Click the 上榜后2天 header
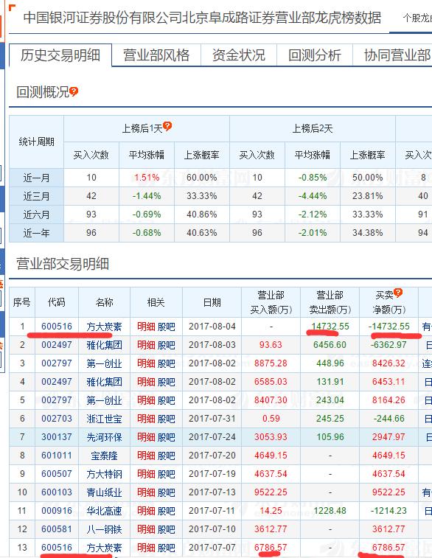This screenshot has width=432, height=558. pos(313,128)
